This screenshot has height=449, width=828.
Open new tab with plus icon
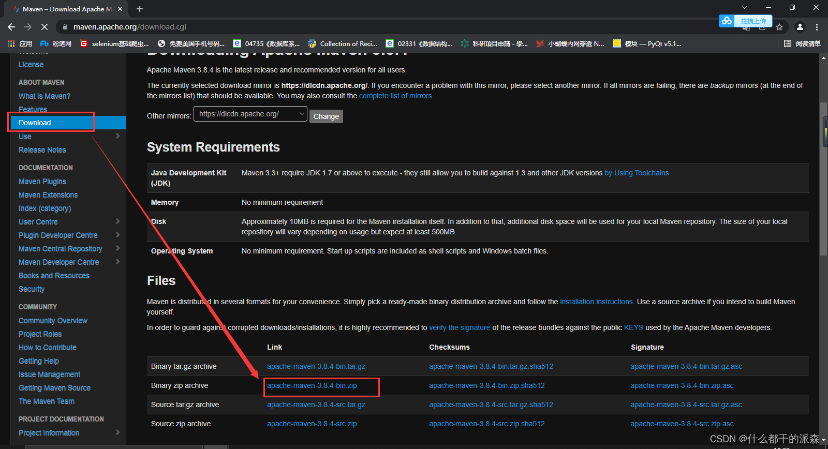point(140,9)
